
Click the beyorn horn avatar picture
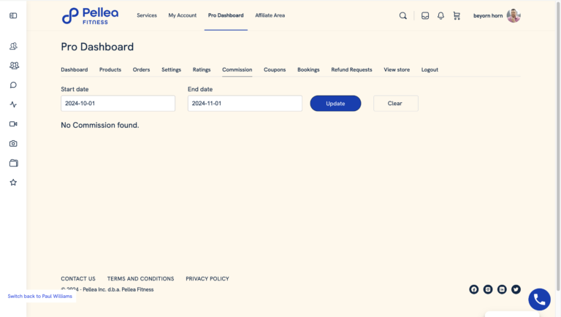(514, 16)
